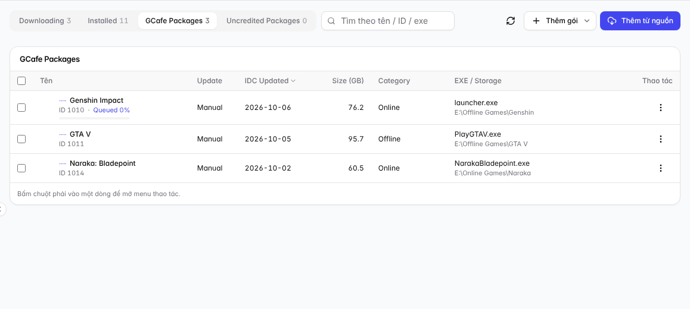This screenshot has width=690, height=309.
Task: Open the Uncredited Packages tab
Action: coord(266,21)
